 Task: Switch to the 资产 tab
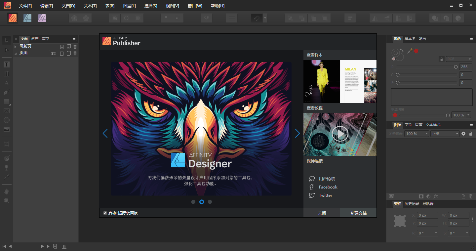pyautogui.click(x=35, y=39)
